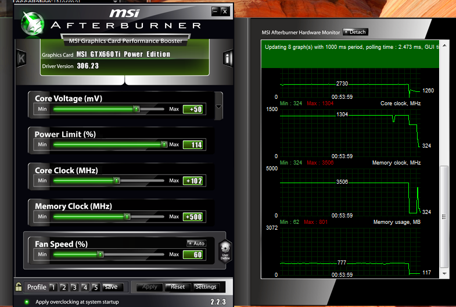Screen dimensions: 456x307
Task: Click the Afterburner green jet logo
Action: [x=33, y=24]
